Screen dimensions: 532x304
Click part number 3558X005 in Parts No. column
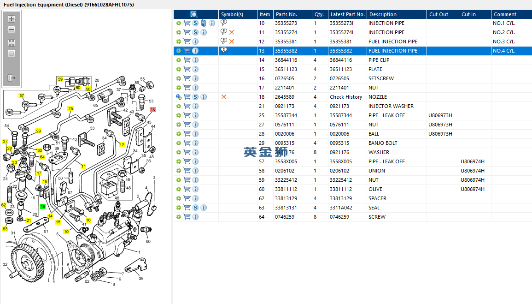286,161
